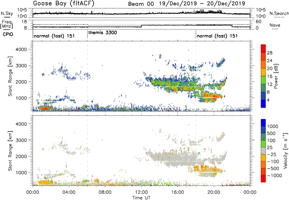This screenshot has width=289, height=200.
Task: Click the 'normal (fast) 151' label near 18:00
Action: [x=217, y=36]
